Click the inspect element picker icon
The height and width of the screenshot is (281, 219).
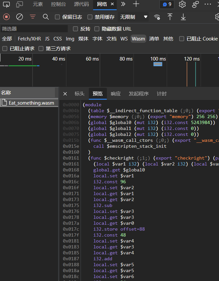click(x=6, y=4)
